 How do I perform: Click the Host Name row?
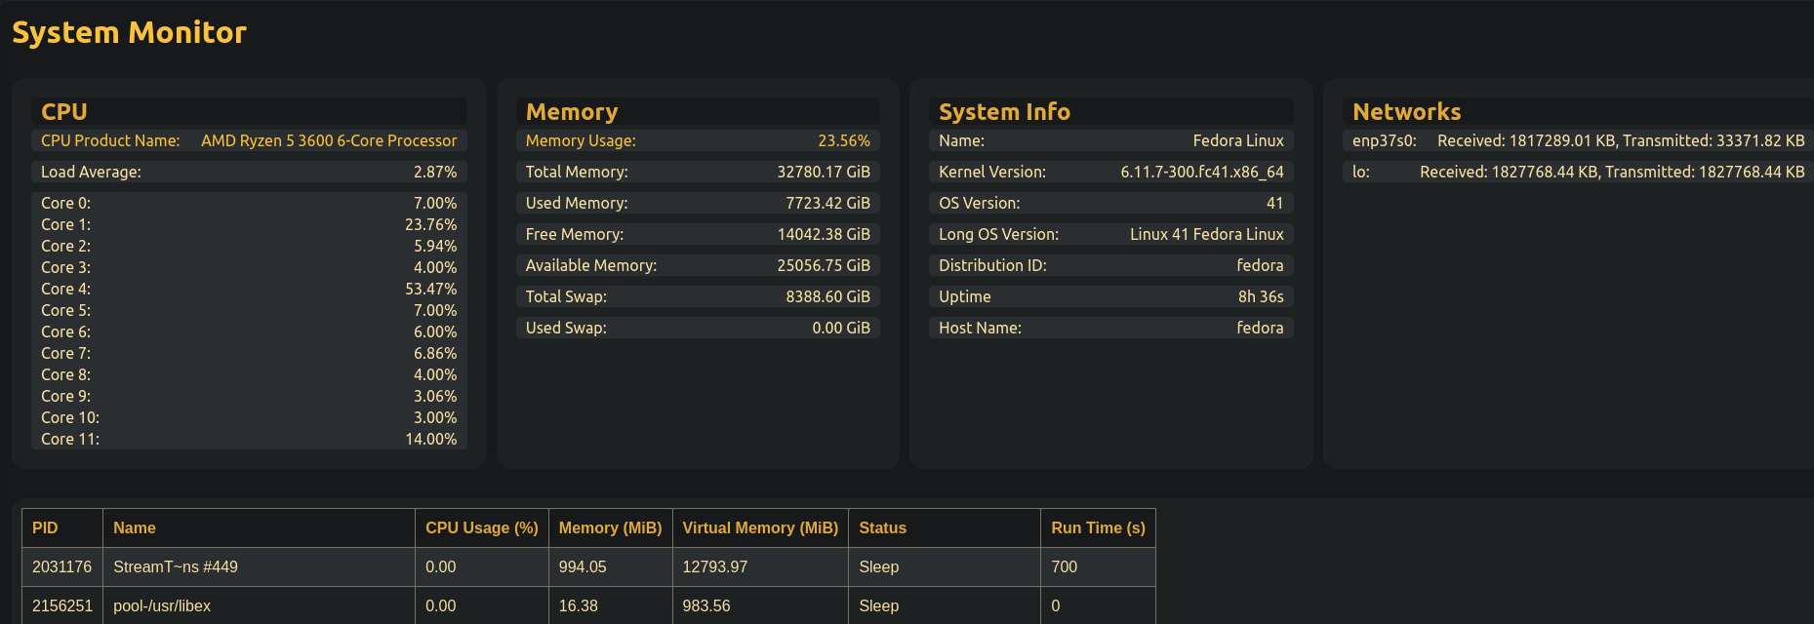[1111, 328]
